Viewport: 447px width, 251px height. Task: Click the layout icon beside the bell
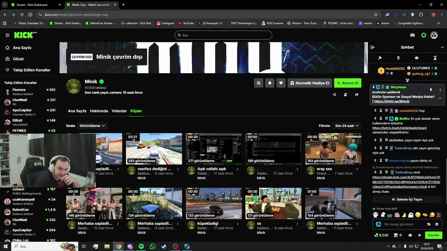[x=258, y=83]
